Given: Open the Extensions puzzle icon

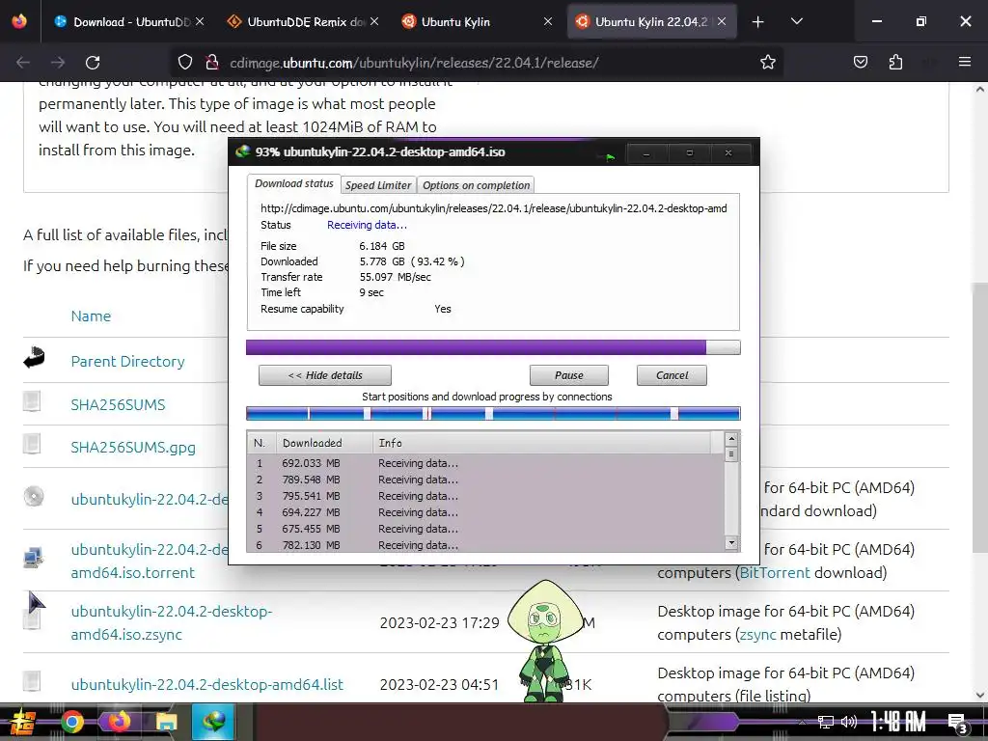Looking at the screenshot, I should (895, 62).
